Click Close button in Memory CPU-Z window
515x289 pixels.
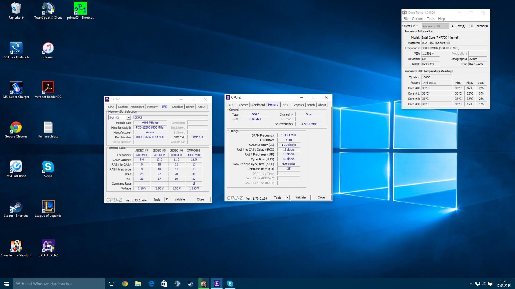321,197
